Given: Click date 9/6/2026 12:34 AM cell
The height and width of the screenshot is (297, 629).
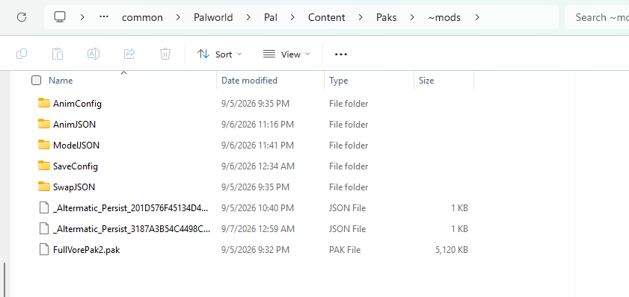Looking at the screenshot, I should [x=258, y=166].
